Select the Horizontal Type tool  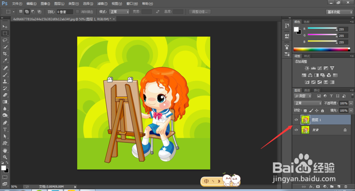tap(5, 129)
